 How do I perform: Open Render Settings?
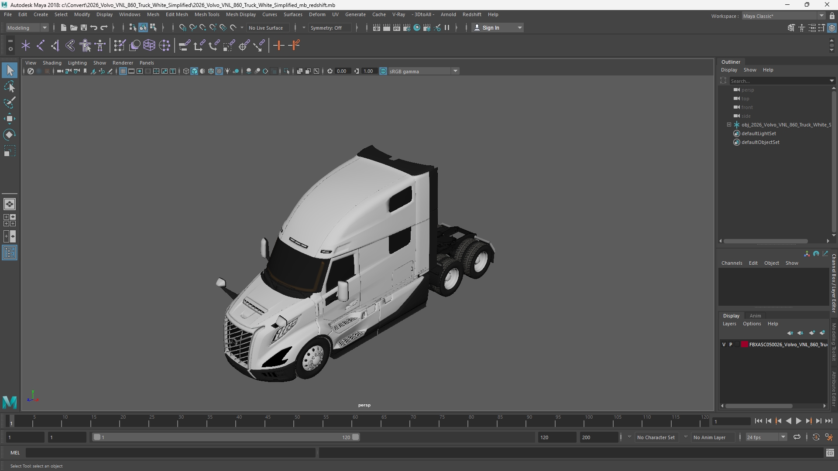[x=406, y=27]
